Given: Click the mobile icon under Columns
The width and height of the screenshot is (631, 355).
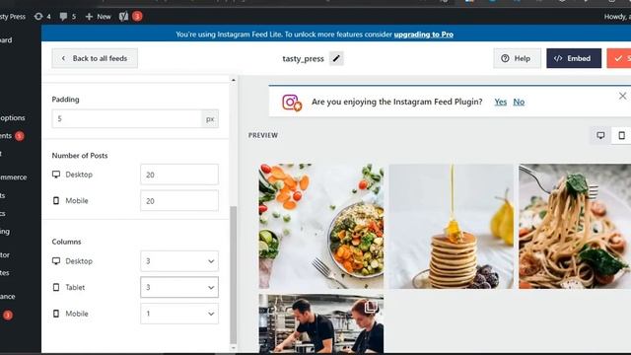Looking at the screenshot, I should 56,314.
